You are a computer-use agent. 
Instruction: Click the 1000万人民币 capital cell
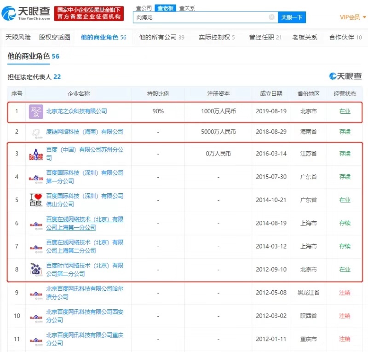[218, 111]
